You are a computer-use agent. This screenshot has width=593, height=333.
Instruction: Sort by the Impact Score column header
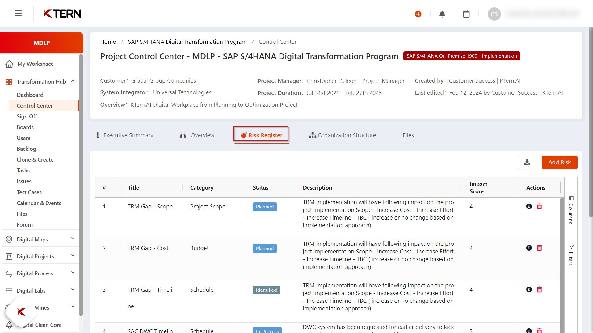[x=478, y=187]
